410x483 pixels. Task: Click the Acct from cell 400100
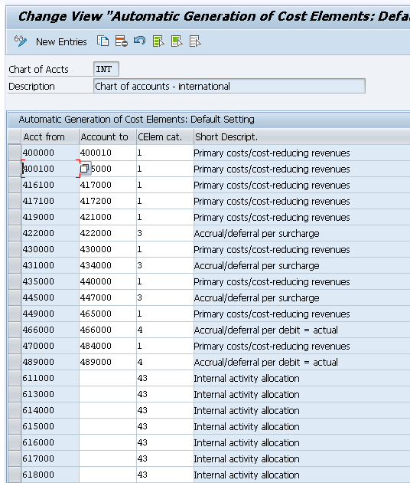[50, 169]
